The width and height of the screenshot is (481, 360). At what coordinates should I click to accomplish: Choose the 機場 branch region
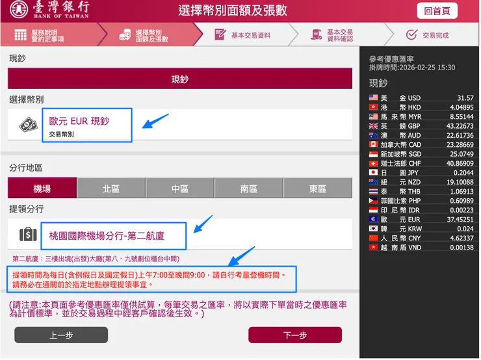[x=42, y=188]
